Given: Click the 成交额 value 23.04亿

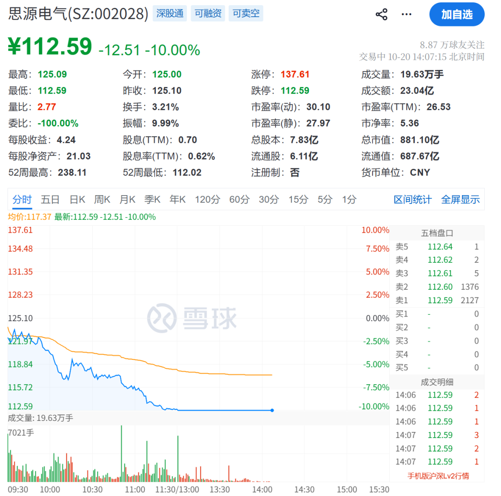Looking at the screenshot, I should 417,91.
